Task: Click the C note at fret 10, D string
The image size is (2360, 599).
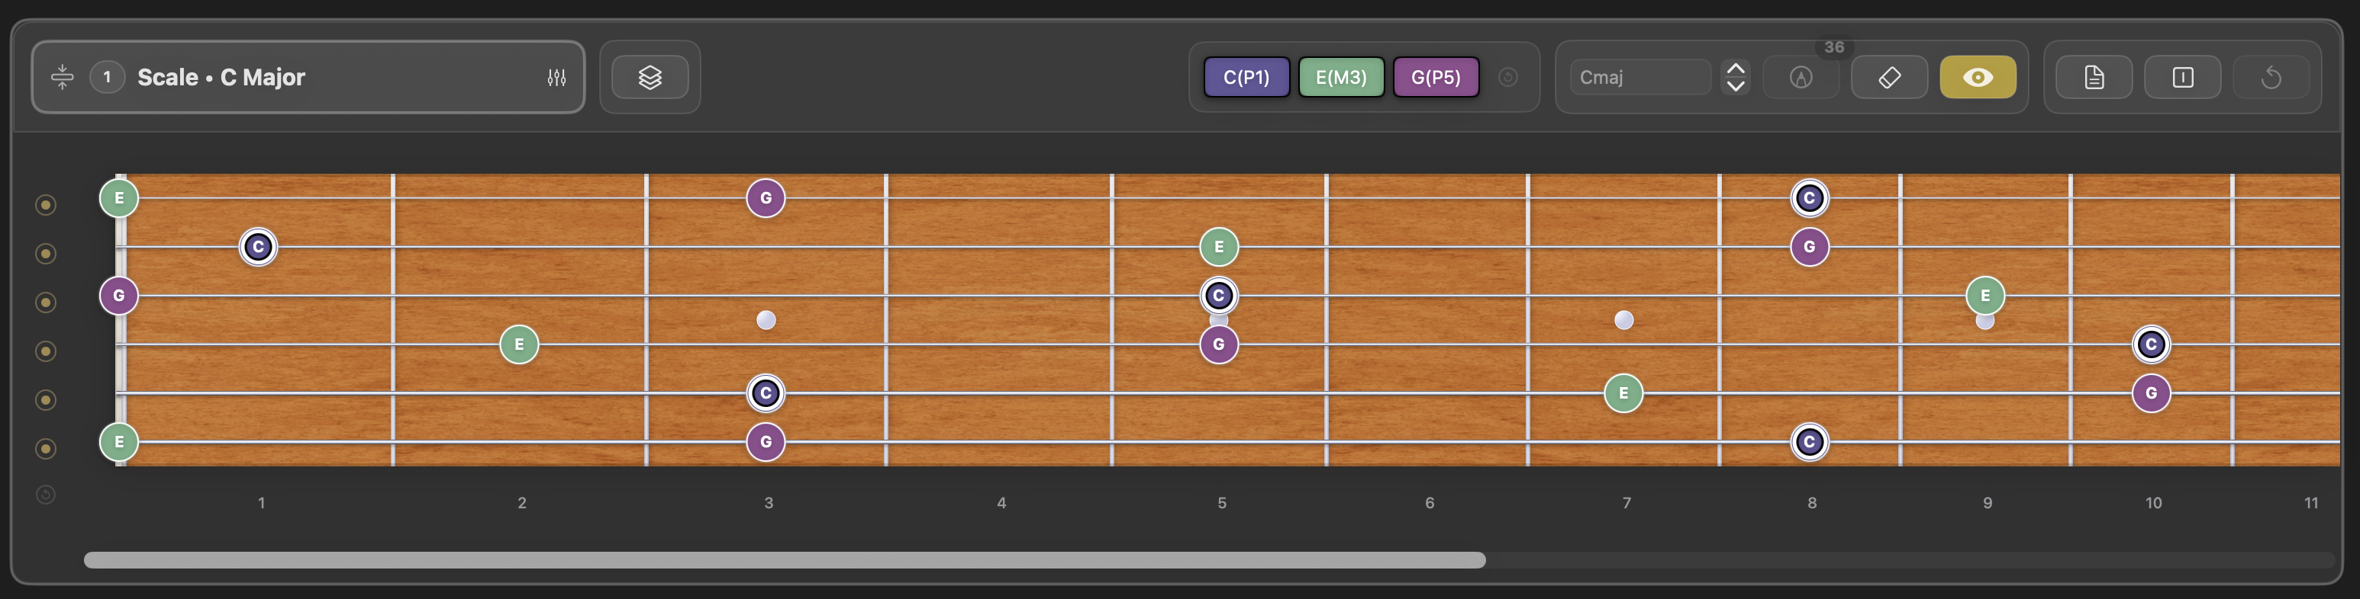Action: 2151,344
